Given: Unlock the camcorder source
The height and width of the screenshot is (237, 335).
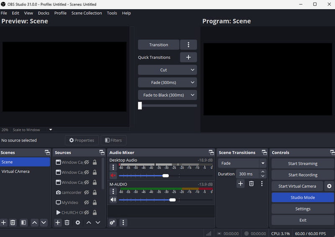Looking at the screenshot, I should [95, 193].
